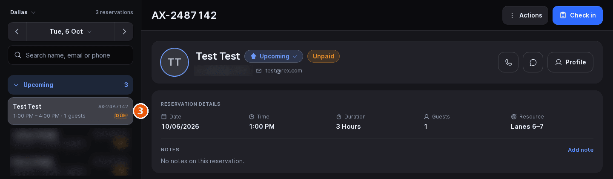Collapse the Upcoming reservations group
The image size is (613, 179).
[71, 85]
